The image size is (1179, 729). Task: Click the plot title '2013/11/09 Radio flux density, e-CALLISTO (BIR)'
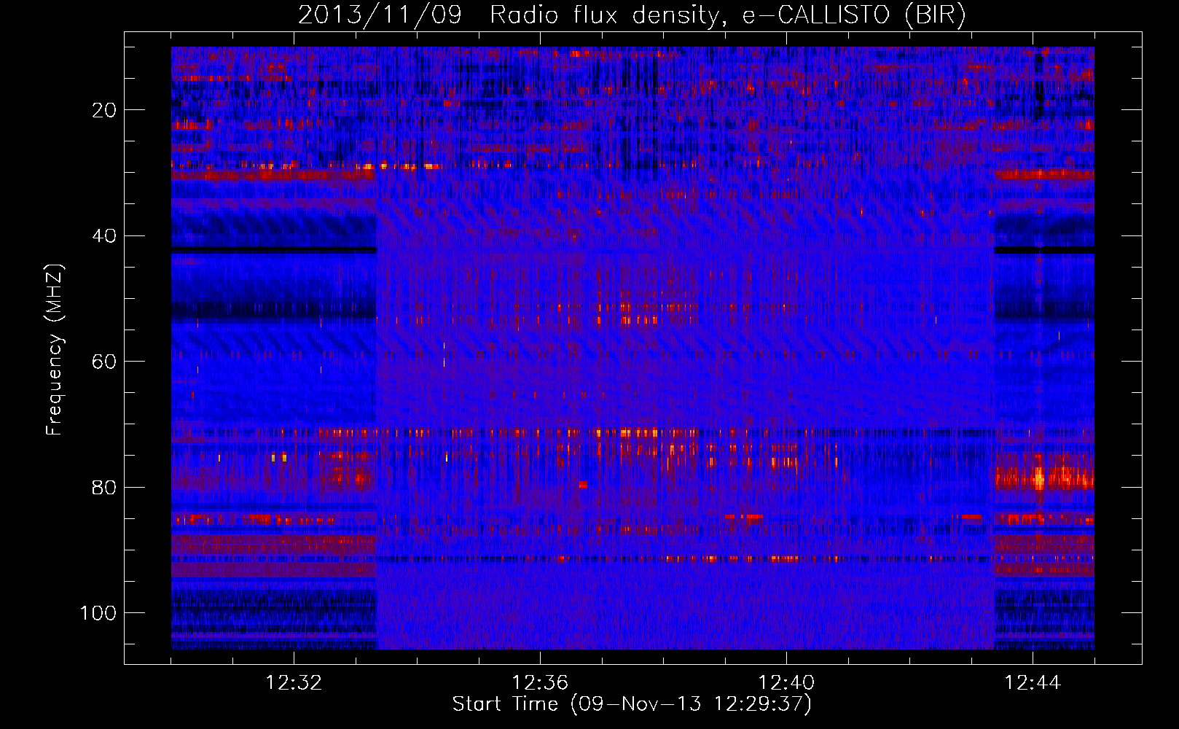click(632, 15)
